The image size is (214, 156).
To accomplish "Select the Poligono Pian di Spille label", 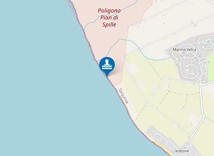I will [109, 18].
